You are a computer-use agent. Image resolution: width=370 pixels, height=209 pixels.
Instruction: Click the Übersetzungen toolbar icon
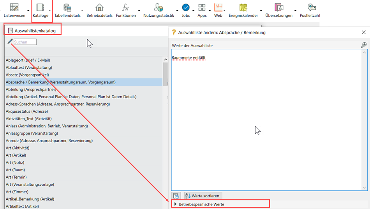278,7
